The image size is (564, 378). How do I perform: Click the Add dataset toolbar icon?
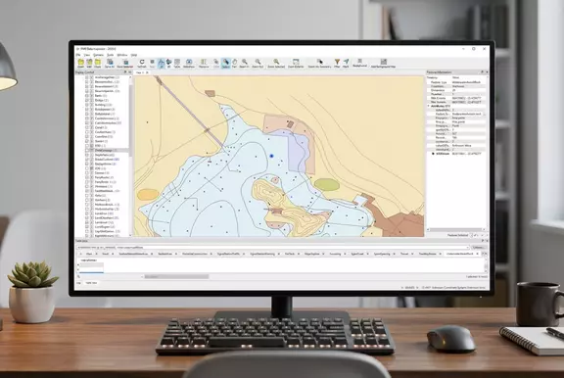click(x=89, y=64)
